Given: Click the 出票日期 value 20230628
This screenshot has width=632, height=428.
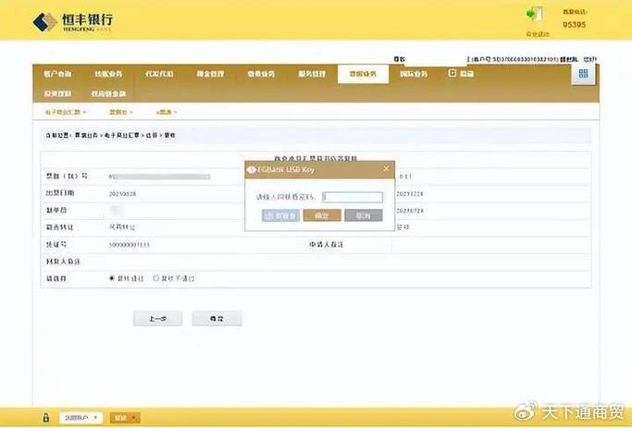Looking at the screenshot, I should (x=122, y=194).
